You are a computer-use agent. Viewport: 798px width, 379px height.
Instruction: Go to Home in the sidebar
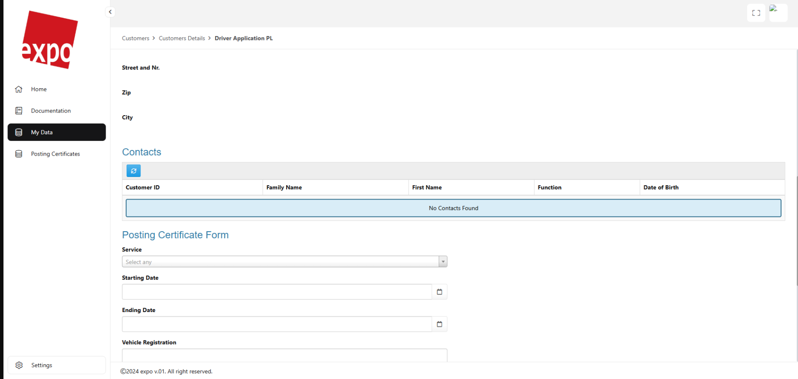coord(39,89)
